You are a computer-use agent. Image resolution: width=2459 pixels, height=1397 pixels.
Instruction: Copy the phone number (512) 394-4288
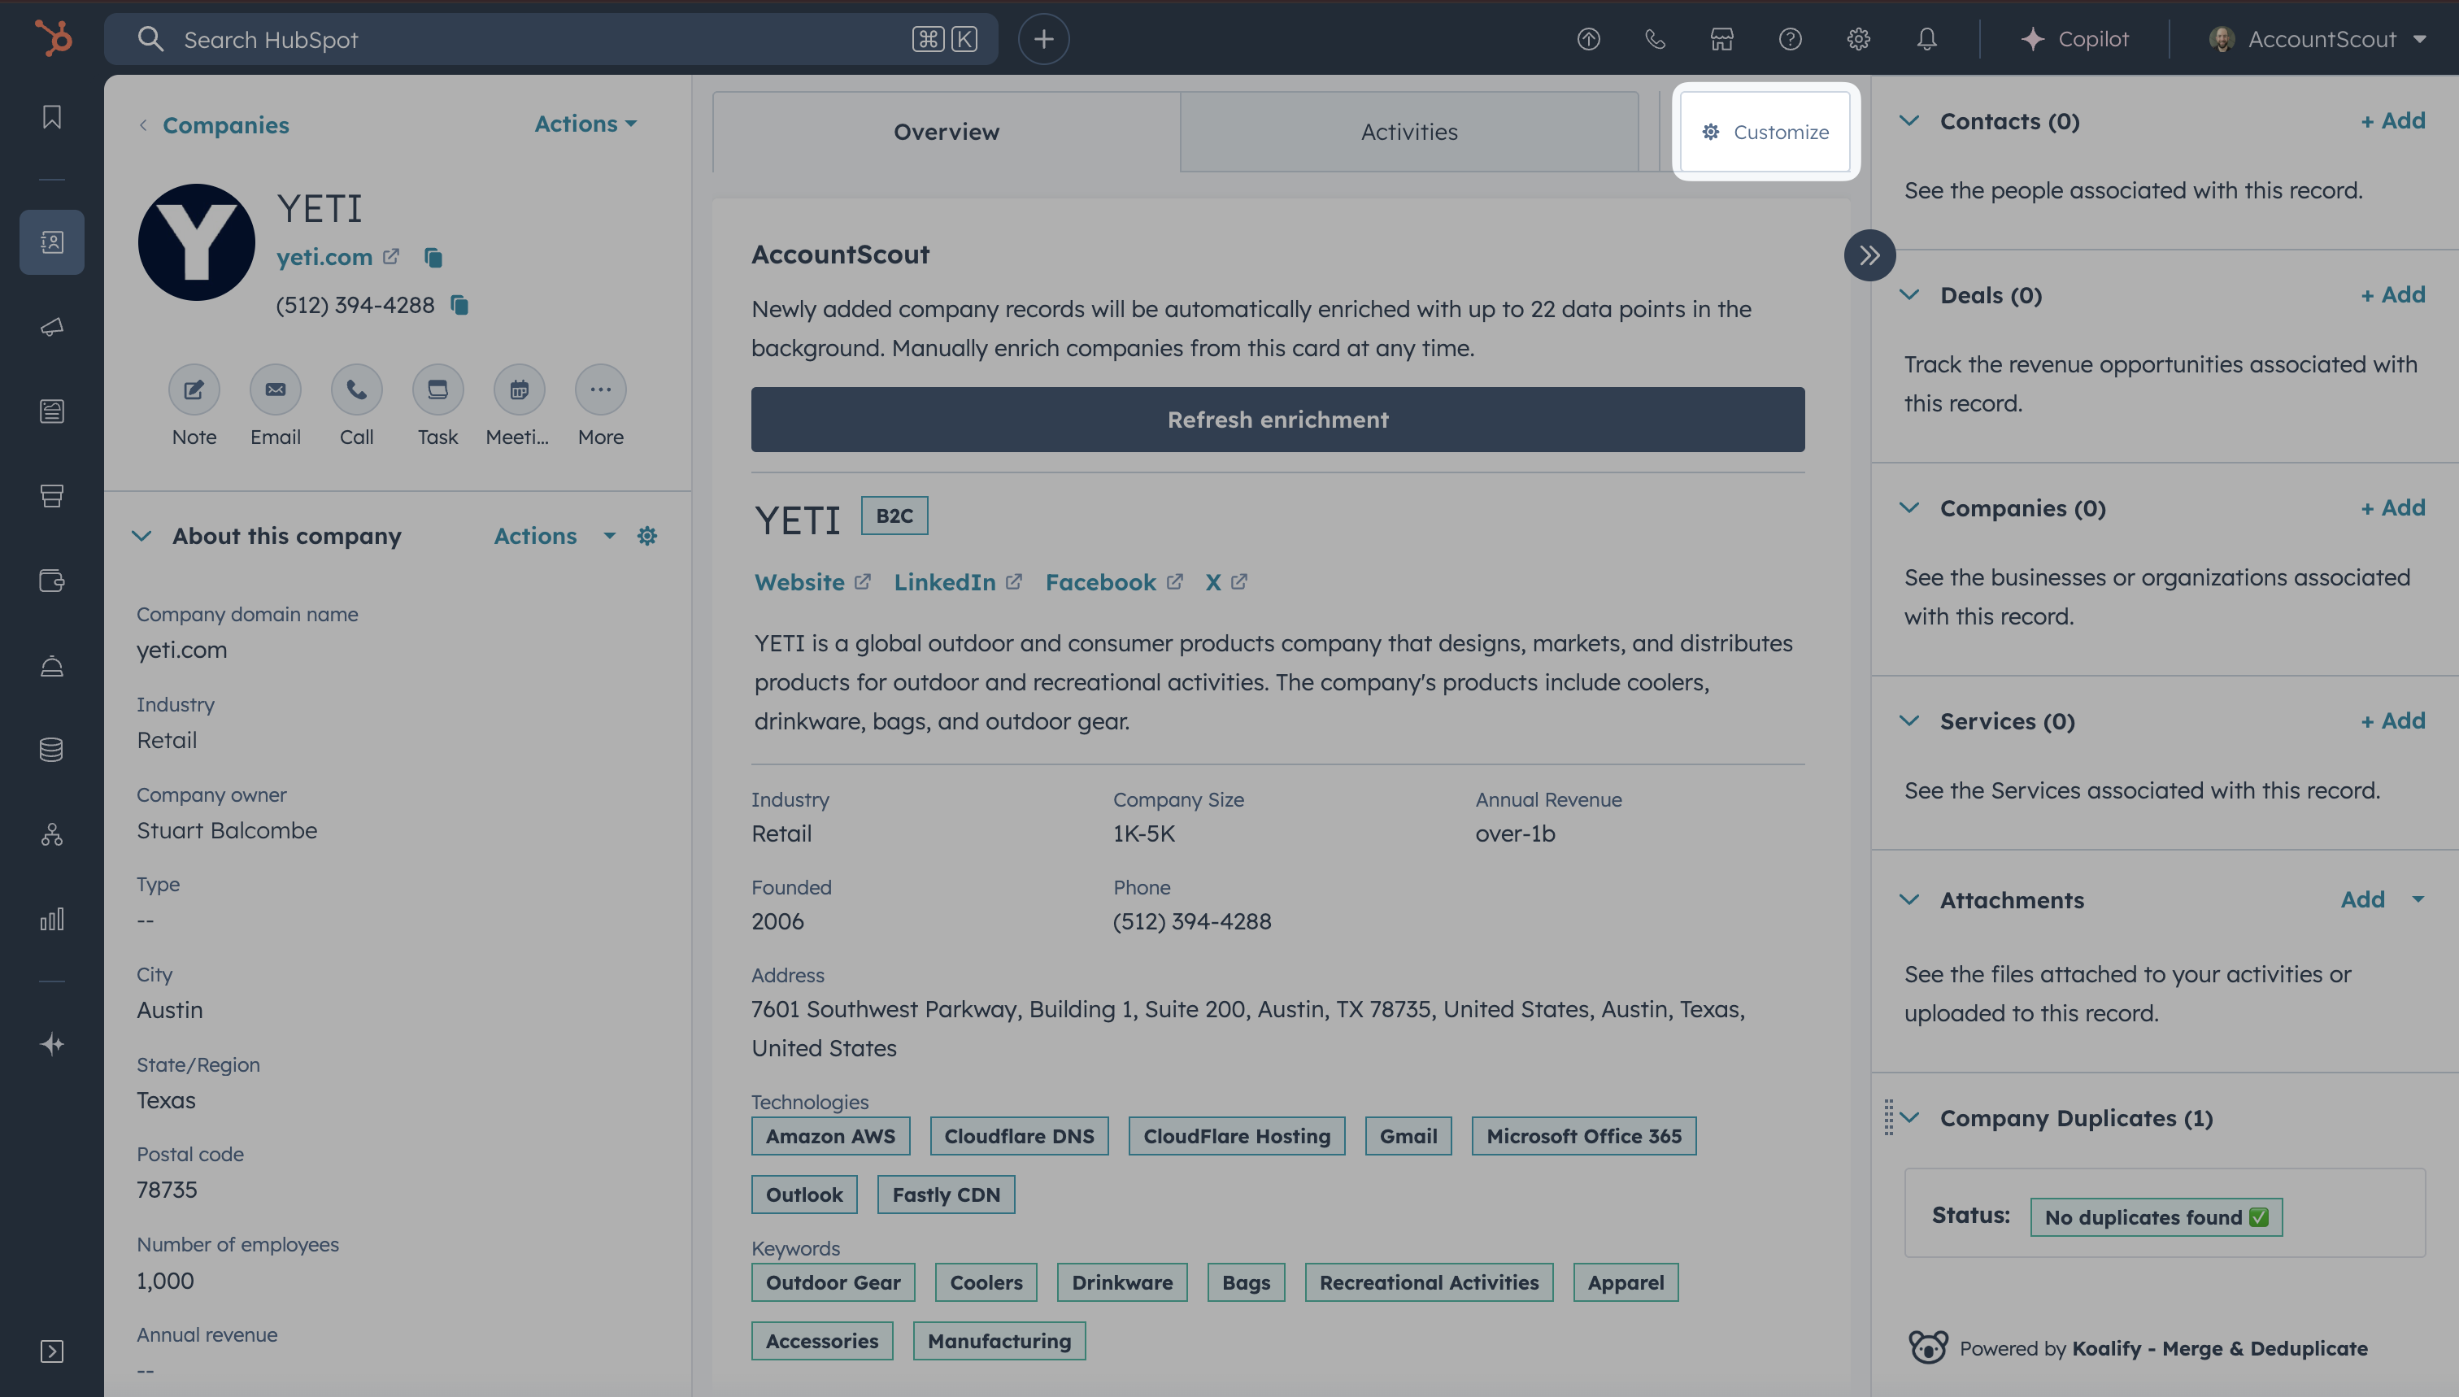point(459,305)
